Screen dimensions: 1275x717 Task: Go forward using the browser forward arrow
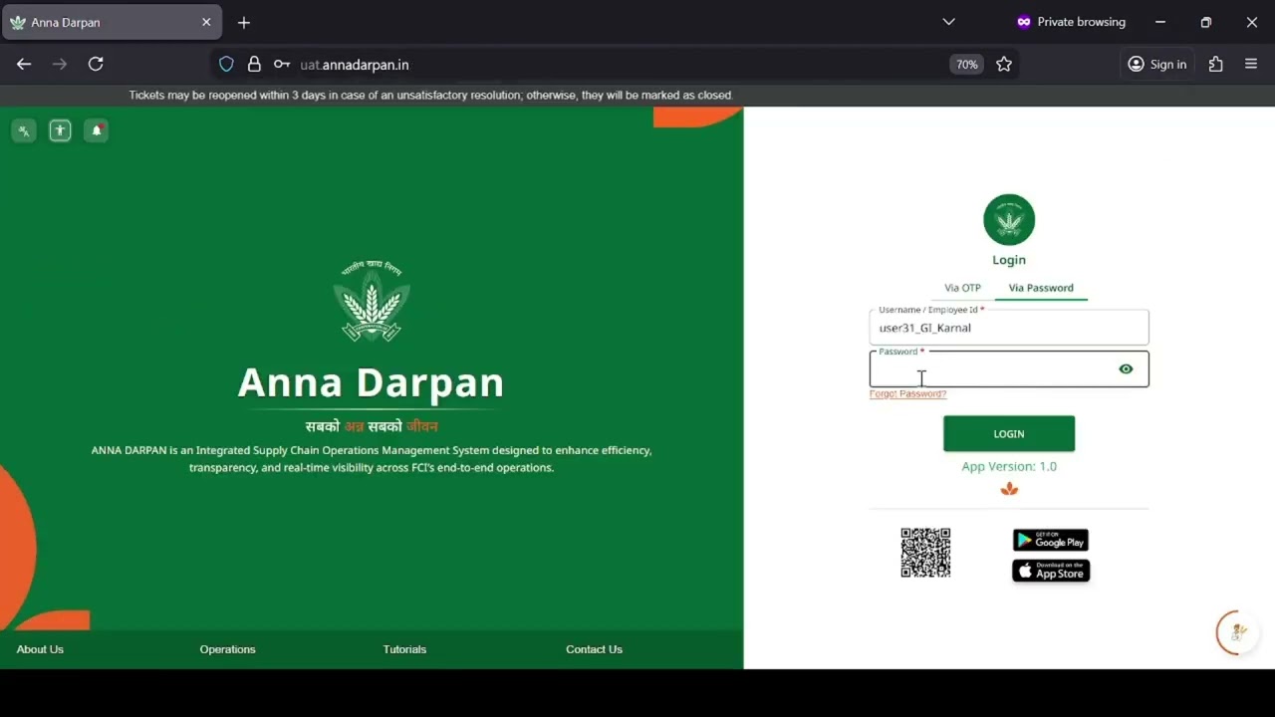pos(60,64)
